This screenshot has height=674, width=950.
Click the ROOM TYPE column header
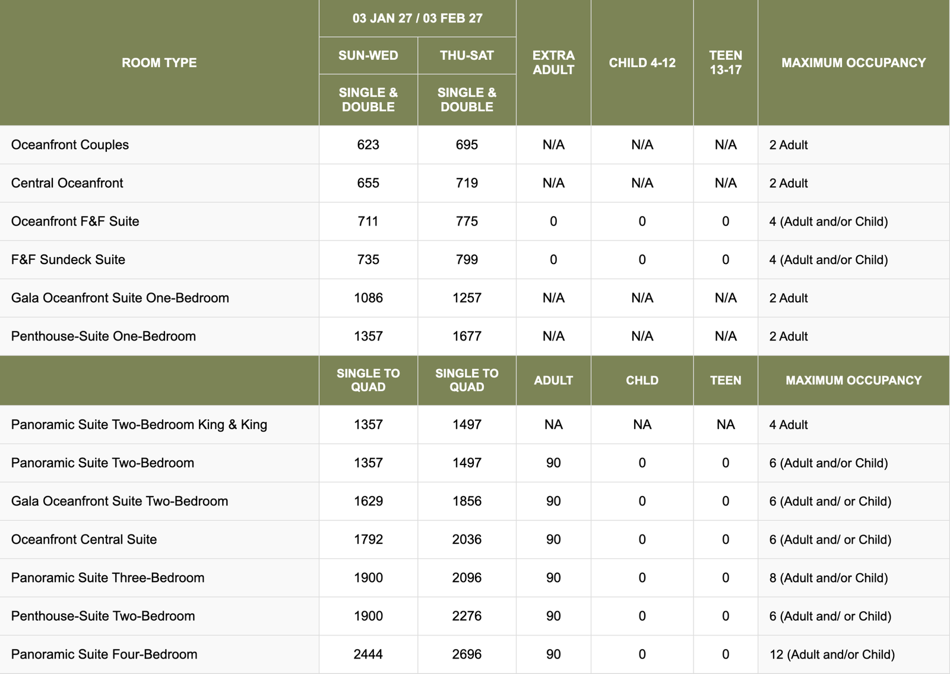[159, 63]
